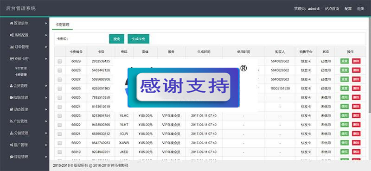Viewport: 371px width, 171px height.
Task: Click 重置 for card 66826
Action: click(345, 88)
